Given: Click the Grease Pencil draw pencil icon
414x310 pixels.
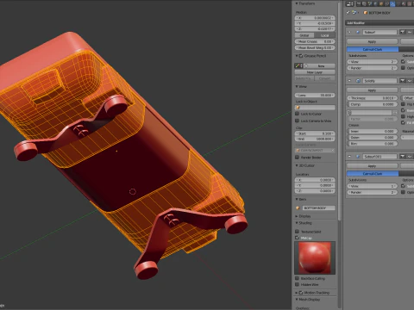Looking at the screenshot, I should pyautogui.click(x=298, y=65).
